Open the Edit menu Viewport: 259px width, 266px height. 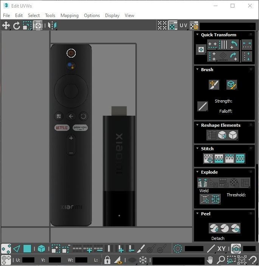(x=19, y=16)
